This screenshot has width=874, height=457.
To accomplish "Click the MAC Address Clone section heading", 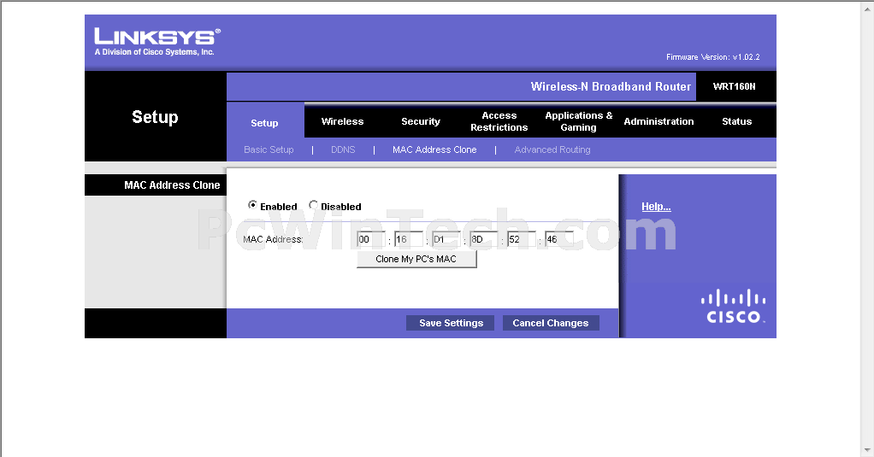I will 172,185.
